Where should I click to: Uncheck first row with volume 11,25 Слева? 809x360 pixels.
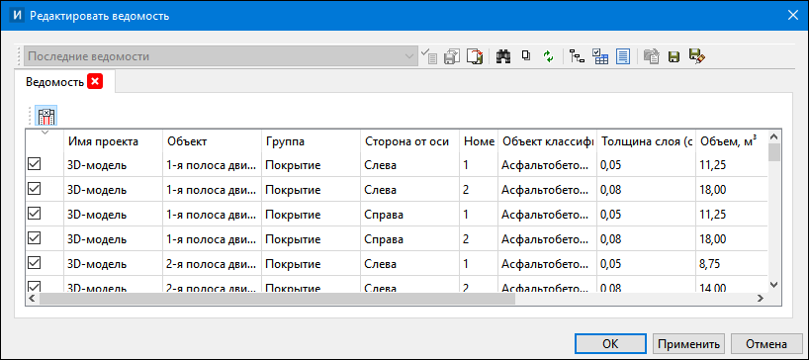coord(34,164)
